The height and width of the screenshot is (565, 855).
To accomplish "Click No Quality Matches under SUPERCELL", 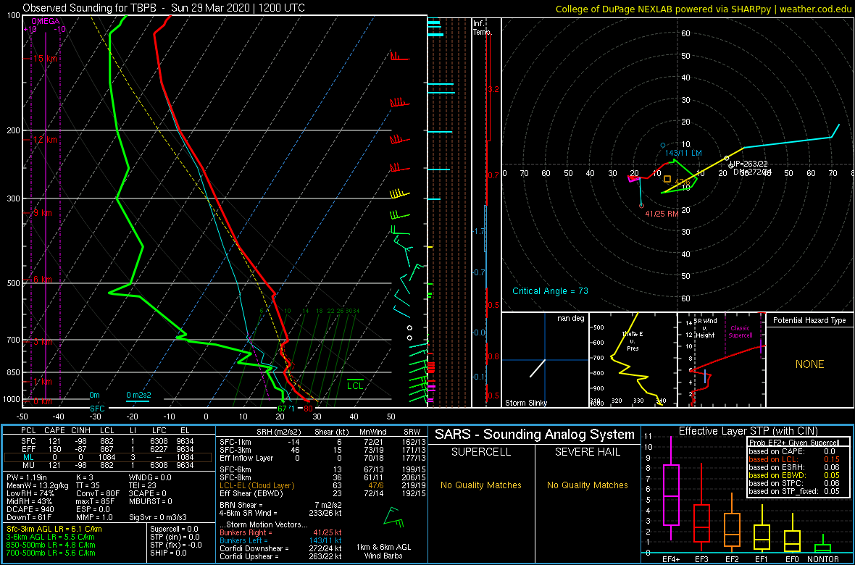I will coord(481,485).
